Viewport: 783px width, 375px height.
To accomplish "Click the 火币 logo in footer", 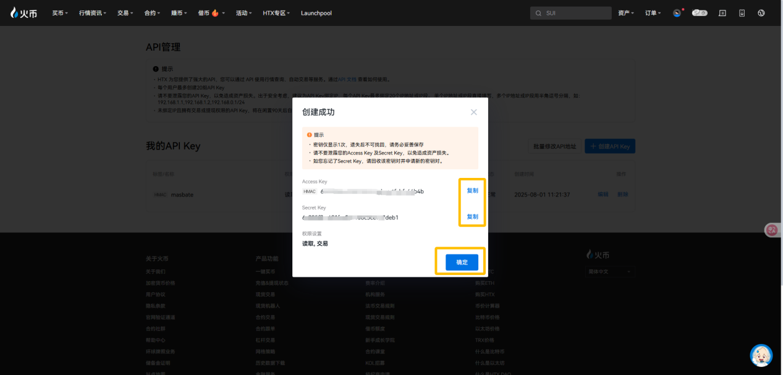I will point(598,255).
